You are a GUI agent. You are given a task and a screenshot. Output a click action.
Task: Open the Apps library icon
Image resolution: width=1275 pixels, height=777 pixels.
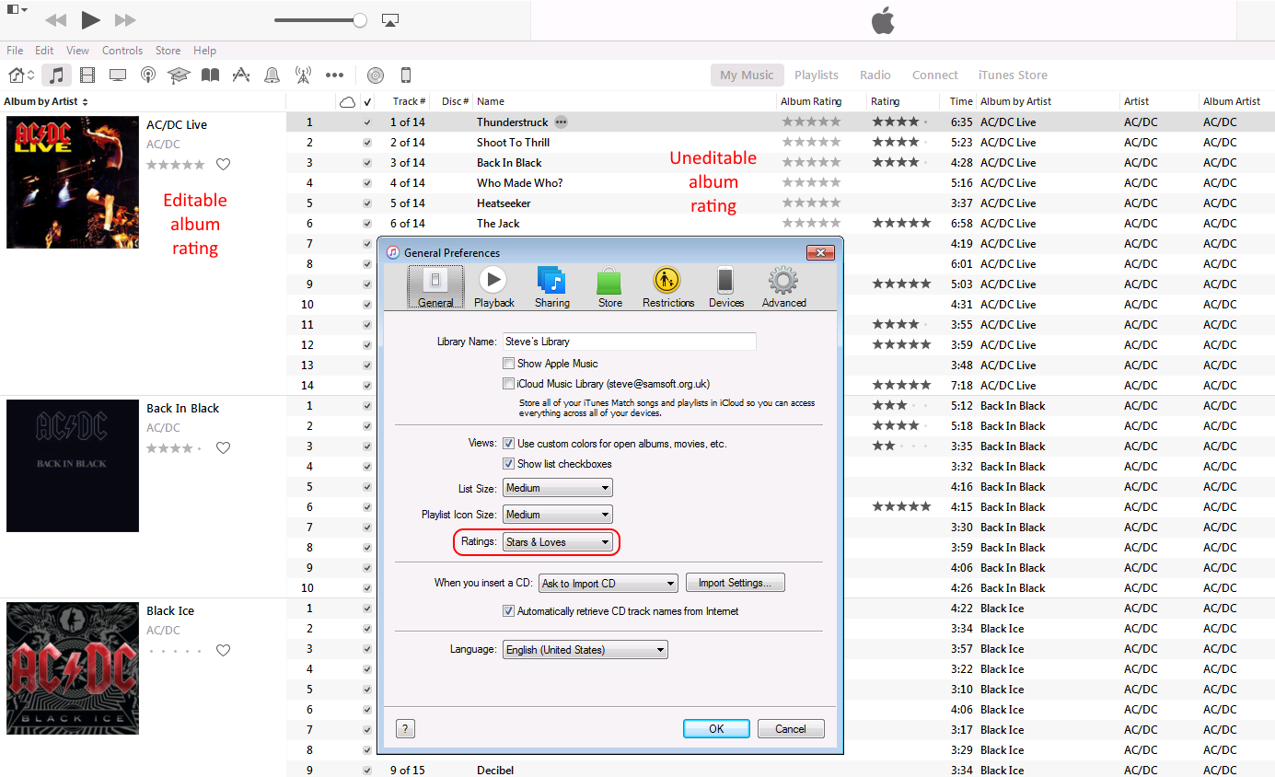240,75
